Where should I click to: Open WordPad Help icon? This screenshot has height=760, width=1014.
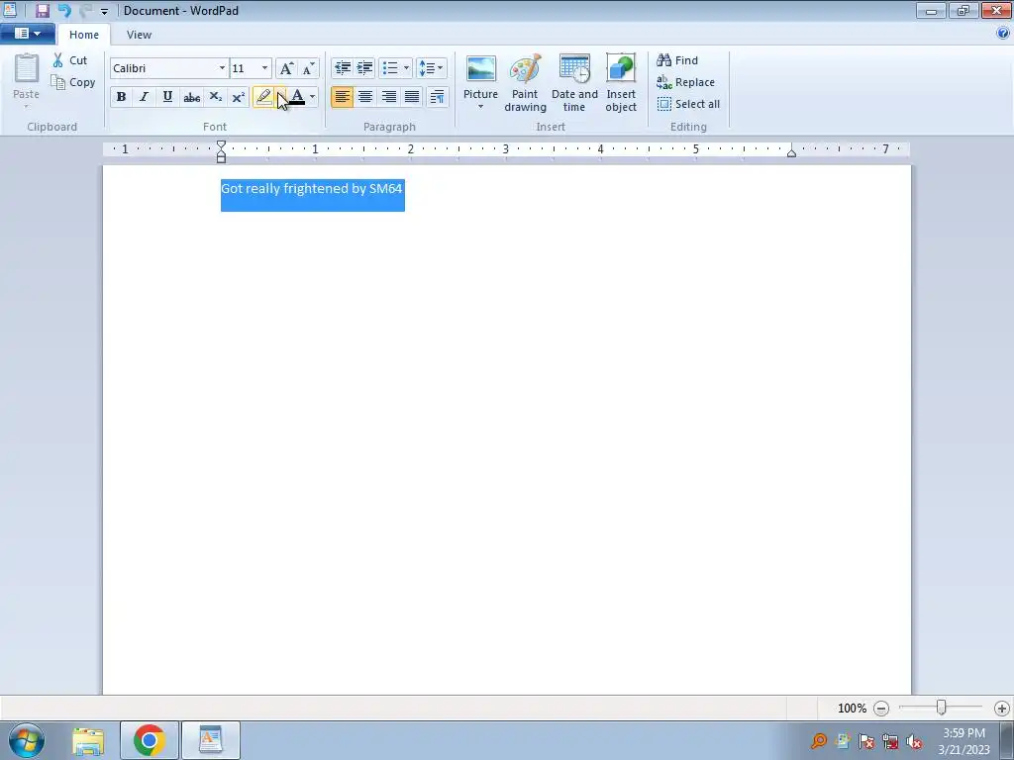pos(1003,33)
